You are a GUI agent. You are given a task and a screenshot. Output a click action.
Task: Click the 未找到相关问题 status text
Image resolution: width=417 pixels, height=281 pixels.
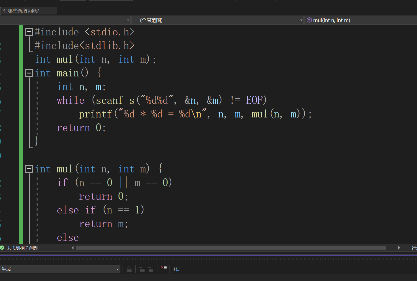[x=22, y=248]
